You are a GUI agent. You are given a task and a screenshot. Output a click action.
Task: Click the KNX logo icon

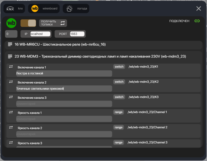coord(10,9)
